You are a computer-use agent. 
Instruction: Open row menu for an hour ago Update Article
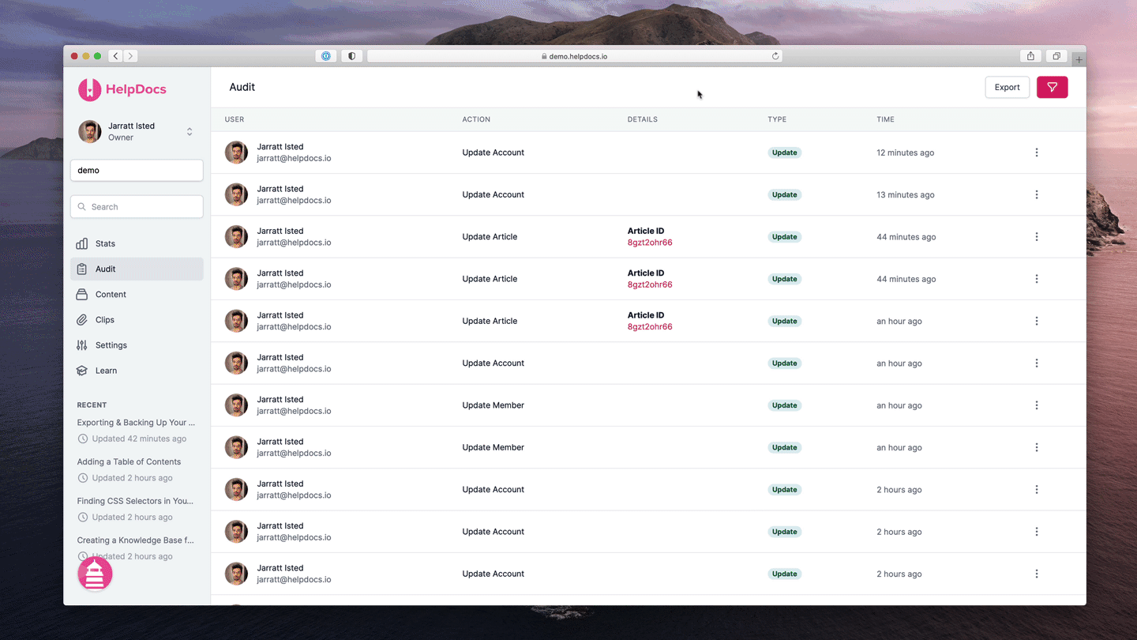coord(1037,321)
